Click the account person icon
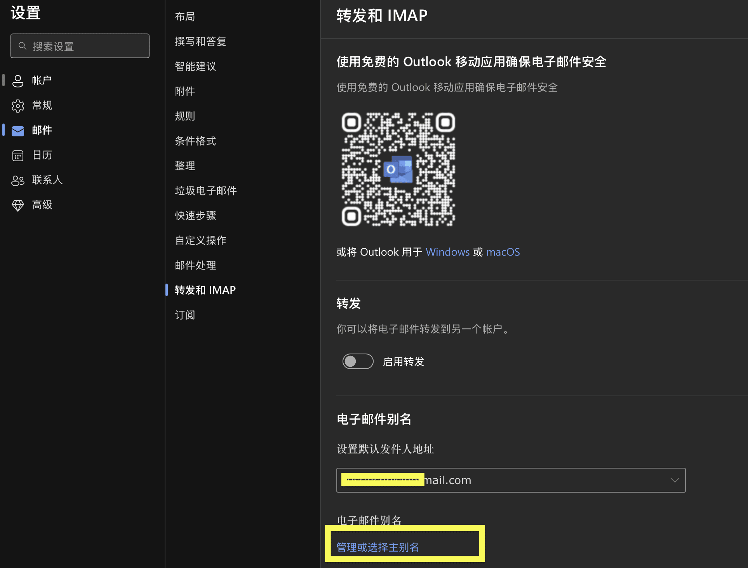The image size is (748, 568). coord(18,81)
